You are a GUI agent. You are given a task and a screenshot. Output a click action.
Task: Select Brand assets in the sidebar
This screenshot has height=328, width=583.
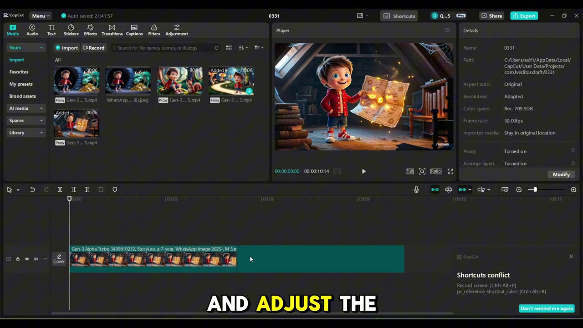coord(22,96)
